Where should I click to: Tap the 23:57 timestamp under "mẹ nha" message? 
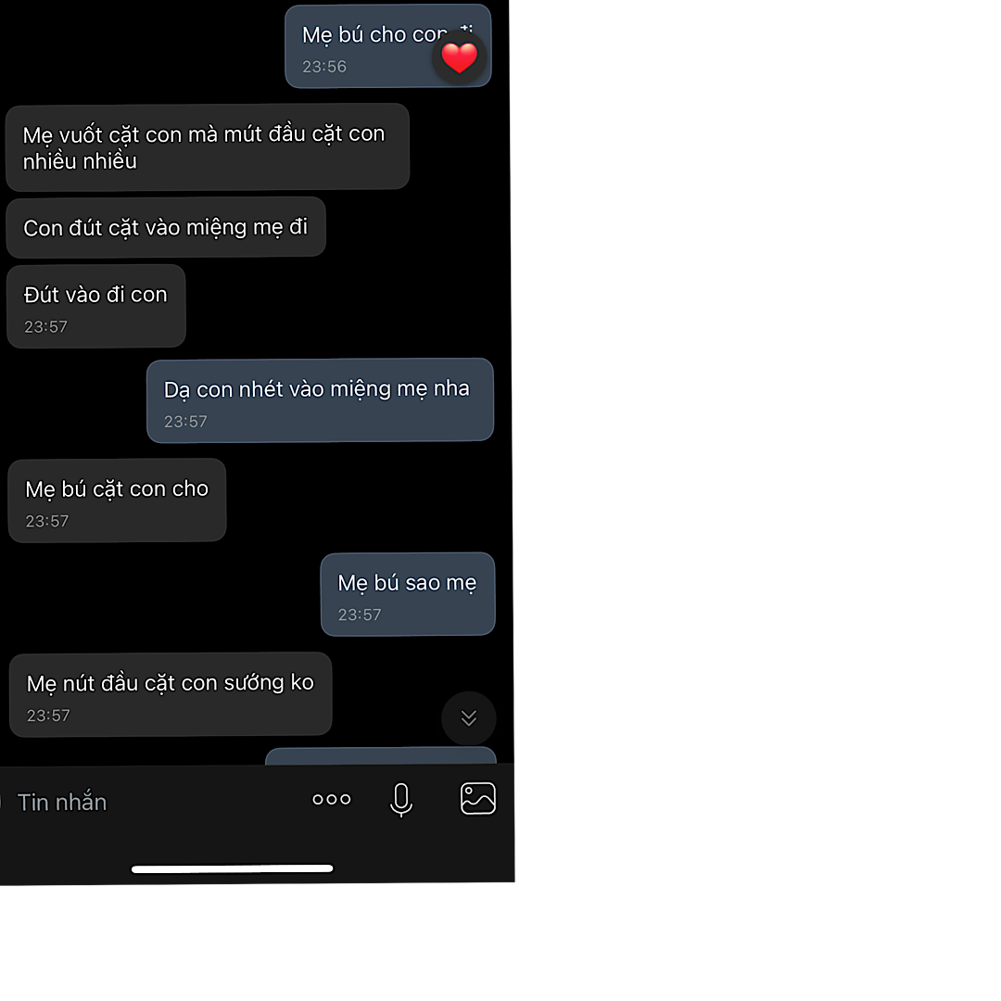point(185,422)
